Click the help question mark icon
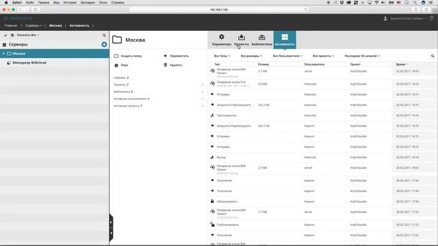This screenshot has width=438, height=246. pyautogui.click(x=432, y=18)
